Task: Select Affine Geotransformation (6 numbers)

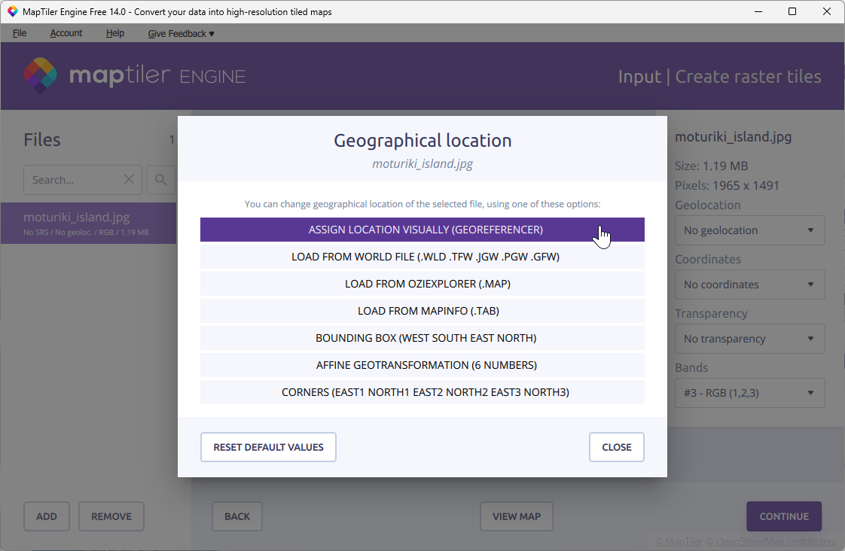Action: pos(422,364)
